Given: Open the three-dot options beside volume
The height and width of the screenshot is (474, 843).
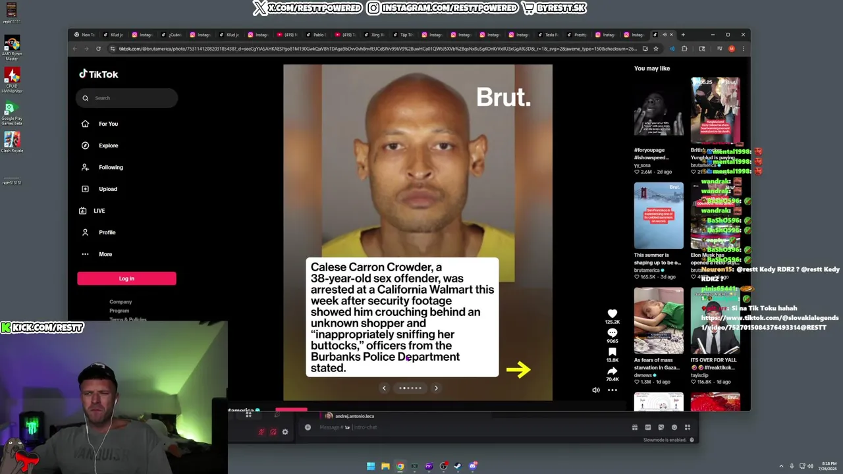Looking at the screenshot, I should coord(612,390).
